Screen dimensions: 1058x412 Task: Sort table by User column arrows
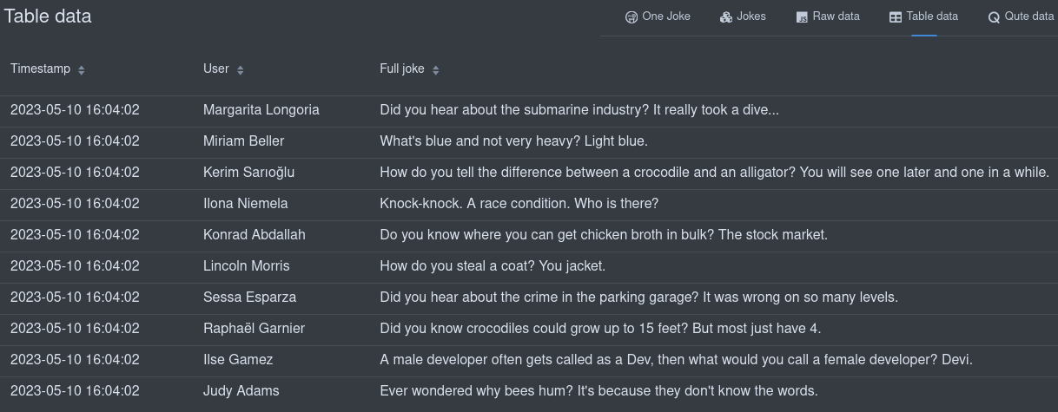[241, 69]
